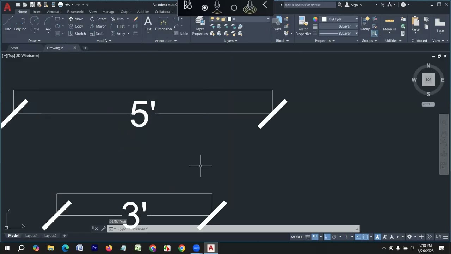
Task: Toggle 2D object snap
Action: (x=365, y=237)
